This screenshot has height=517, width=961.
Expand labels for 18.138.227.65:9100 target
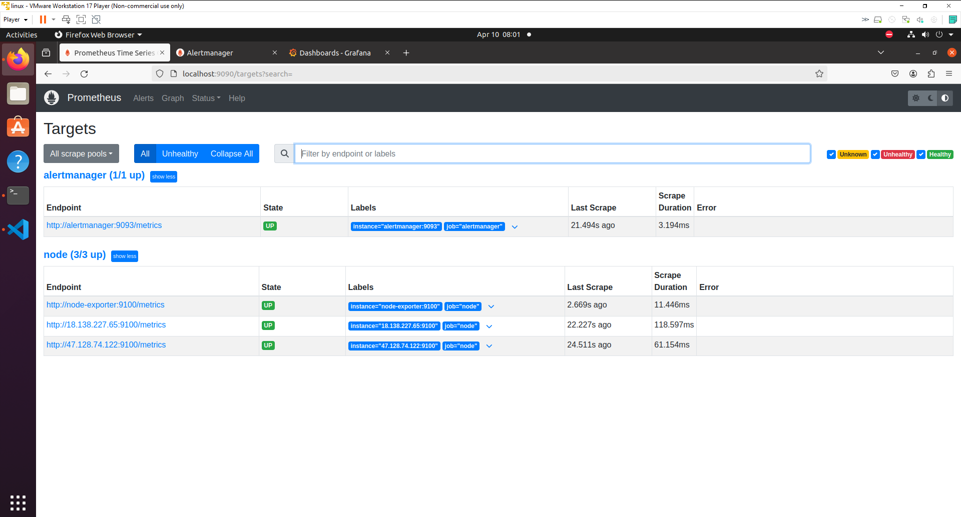point(489,326)
